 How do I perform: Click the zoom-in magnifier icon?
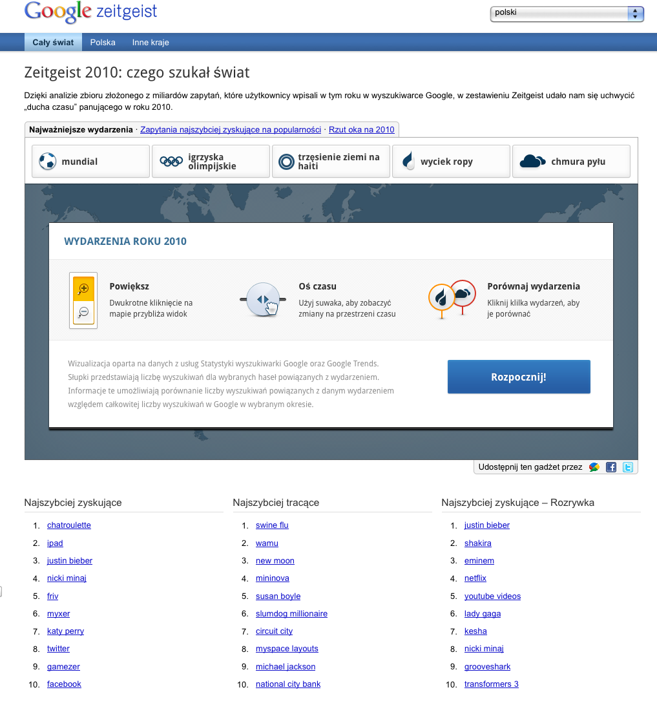coord(83,288)
